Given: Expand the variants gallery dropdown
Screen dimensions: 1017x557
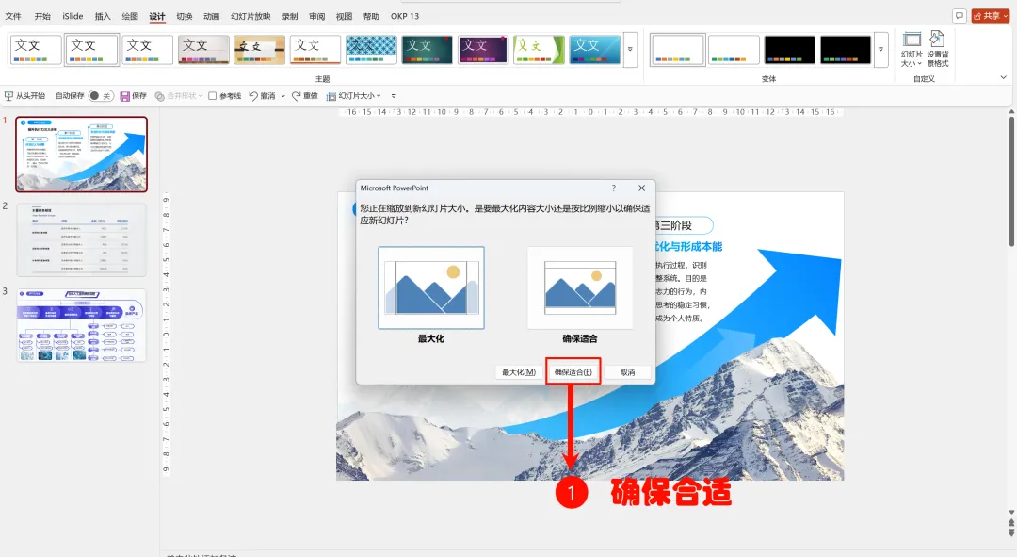Looking at the screenshot, I should coord(880,50).
